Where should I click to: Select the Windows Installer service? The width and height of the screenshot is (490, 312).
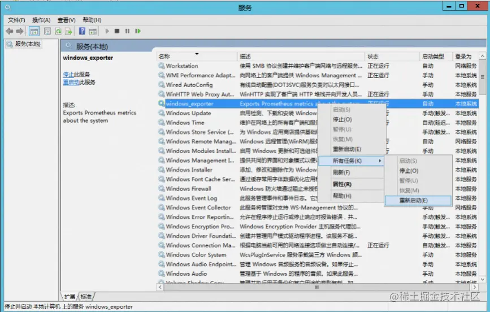pyautogui.click(x=237, y=170)
